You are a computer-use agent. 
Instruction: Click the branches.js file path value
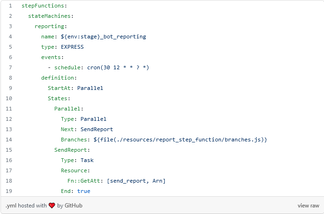pos(180,140)
